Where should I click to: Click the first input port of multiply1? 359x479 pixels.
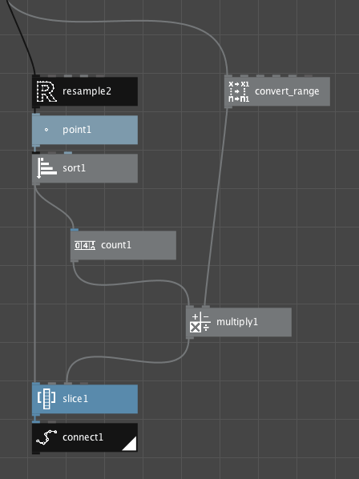pos(190,307)
